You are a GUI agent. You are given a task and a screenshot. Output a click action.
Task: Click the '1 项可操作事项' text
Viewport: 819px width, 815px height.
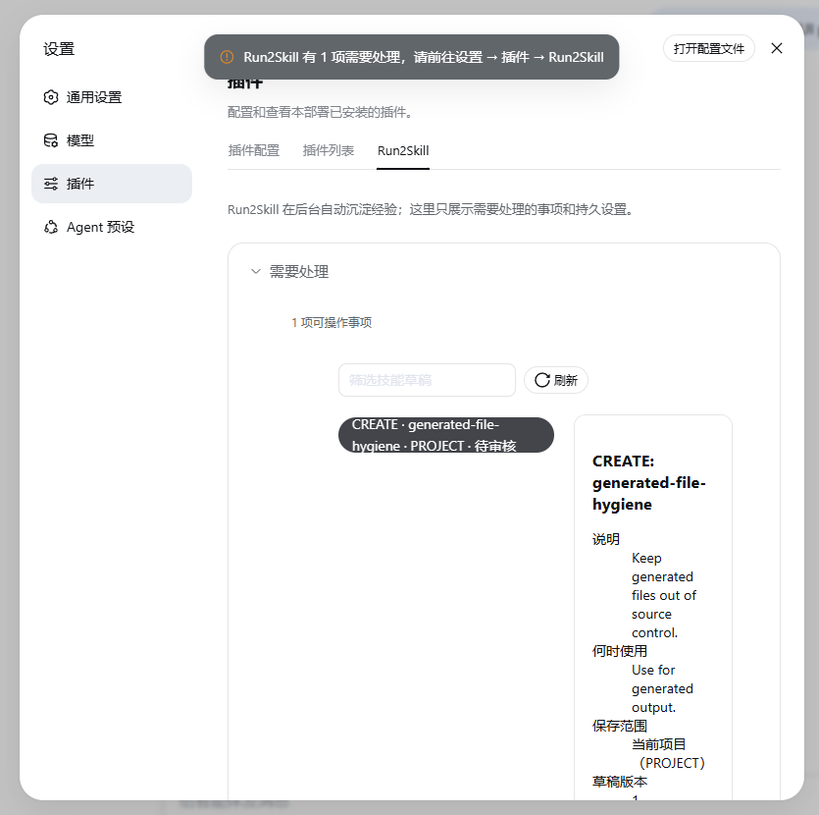(x=332, y=322)
